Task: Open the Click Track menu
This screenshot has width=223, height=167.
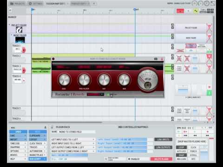Action: click(x=38, y=143)
